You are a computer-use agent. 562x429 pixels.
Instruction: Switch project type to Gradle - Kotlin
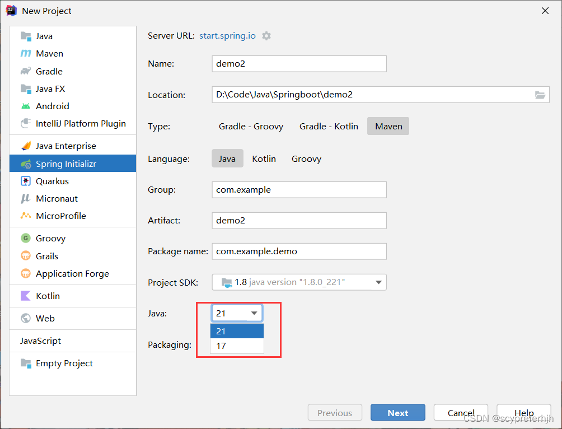pyautogui.click(x=329, y=127)
